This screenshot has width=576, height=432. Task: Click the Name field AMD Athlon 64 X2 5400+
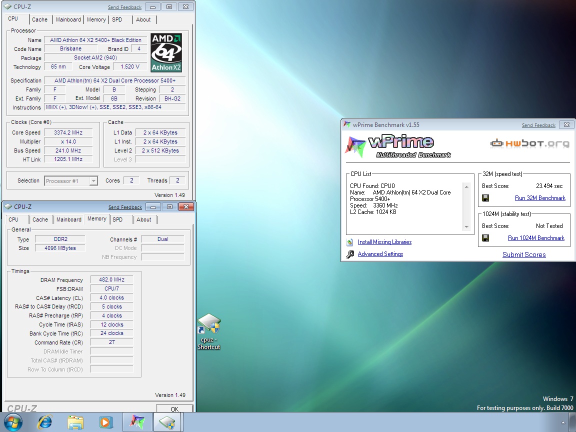(x=95, y=40)
